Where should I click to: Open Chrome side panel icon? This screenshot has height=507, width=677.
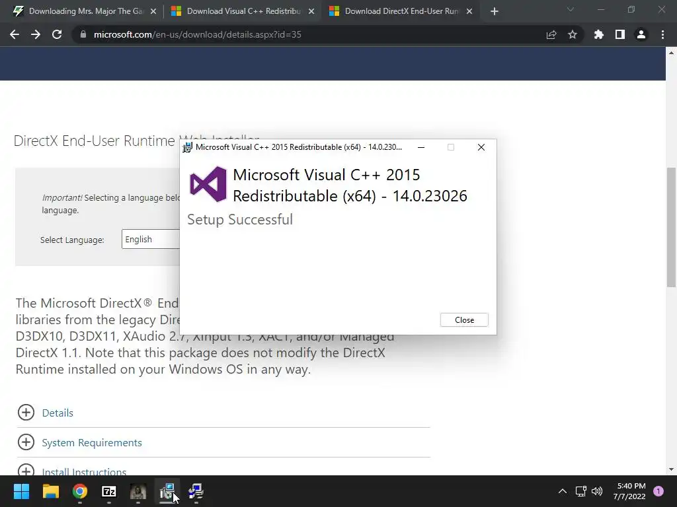point(620,34)
